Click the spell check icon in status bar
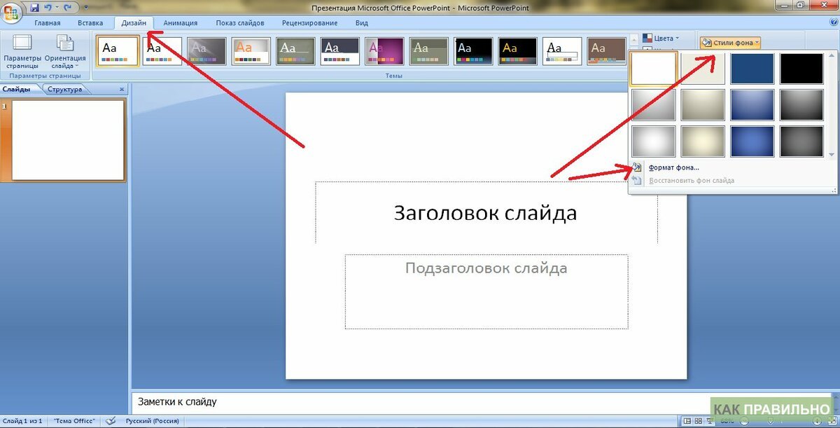 111,421
